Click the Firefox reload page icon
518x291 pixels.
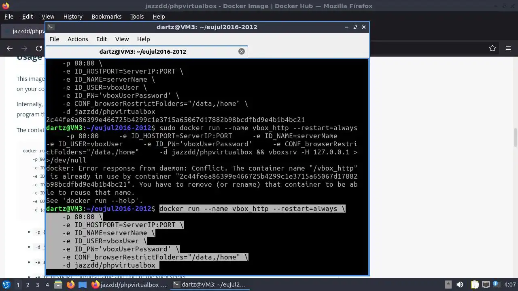39,48
